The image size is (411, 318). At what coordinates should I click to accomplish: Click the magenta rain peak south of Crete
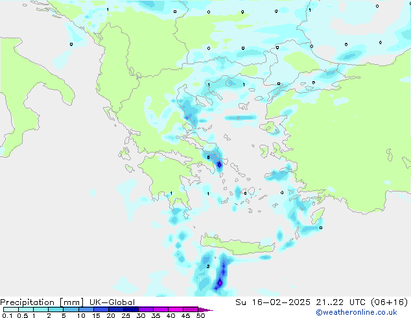tap(220, 283)
